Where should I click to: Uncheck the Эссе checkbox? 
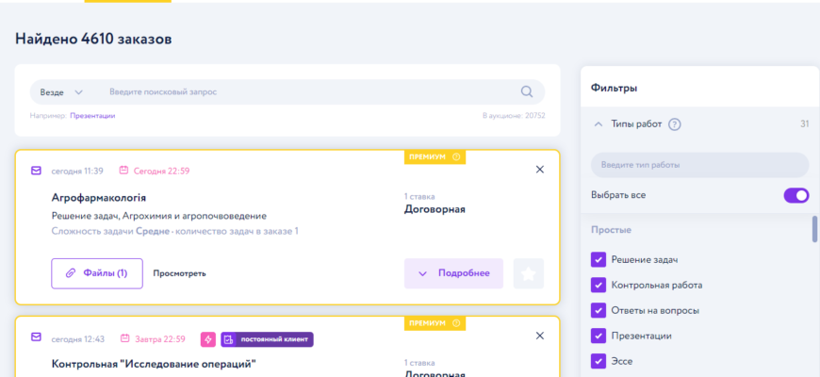(x=599, y=361)
